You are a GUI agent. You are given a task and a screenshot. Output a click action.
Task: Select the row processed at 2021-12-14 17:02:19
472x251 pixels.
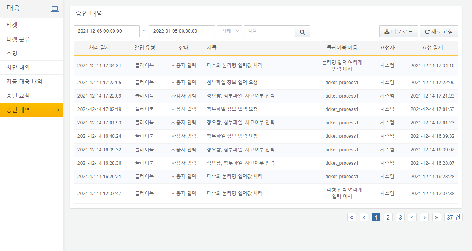pos(266,109)
